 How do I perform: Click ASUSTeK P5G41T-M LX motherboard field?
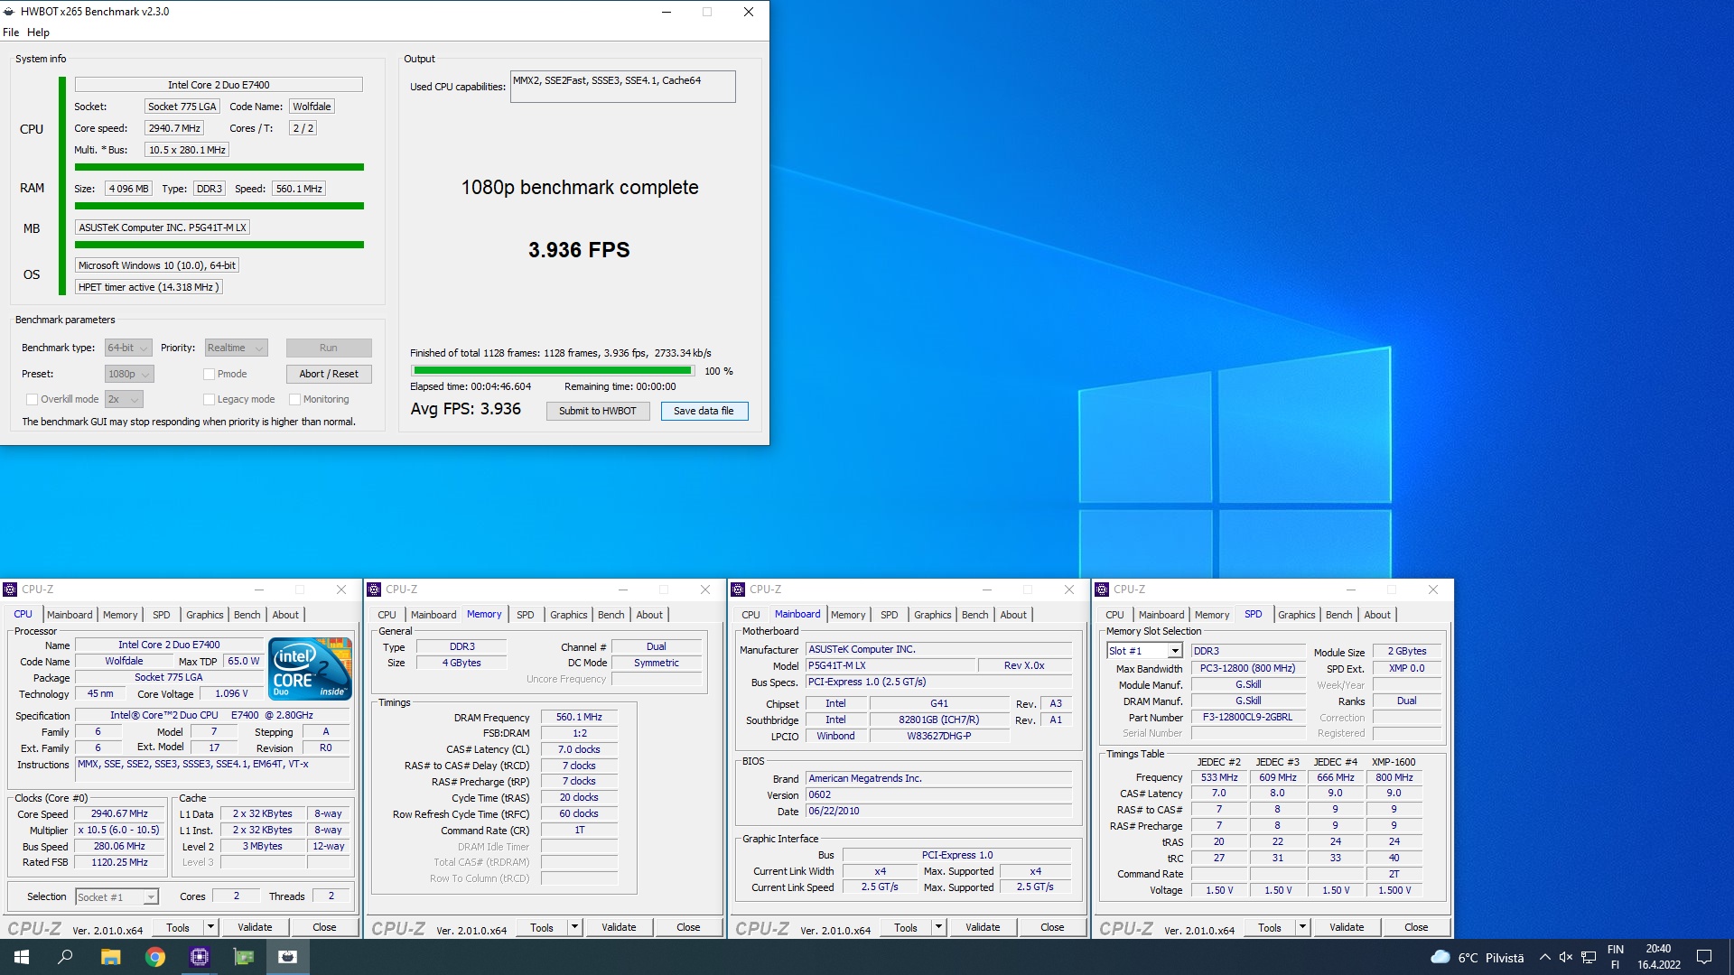click(163, 227)
